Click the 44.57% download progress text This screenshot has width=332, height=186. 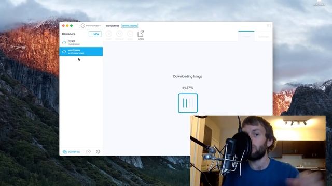188,88
